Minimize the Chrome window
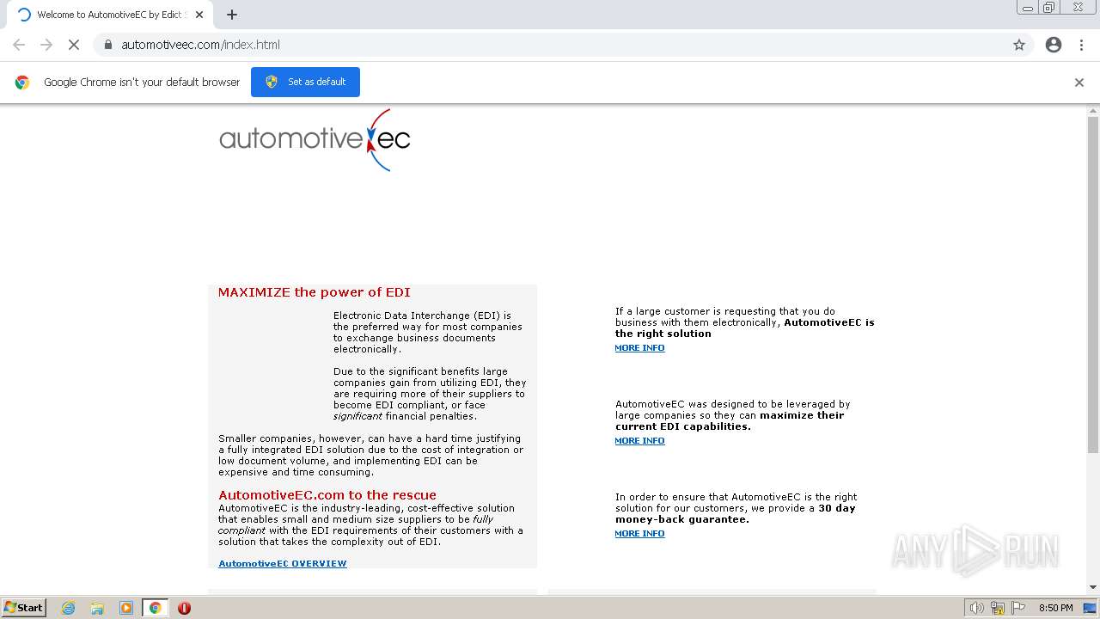 tap(1028, 8)
